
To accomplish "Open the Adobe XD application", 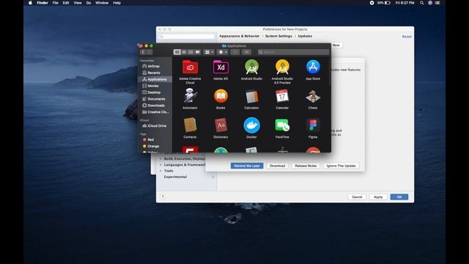I will [221, 67].
